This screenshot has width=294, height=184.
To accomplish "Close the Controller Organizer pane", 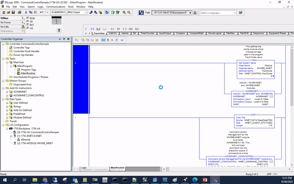I will tap(68, 39).
